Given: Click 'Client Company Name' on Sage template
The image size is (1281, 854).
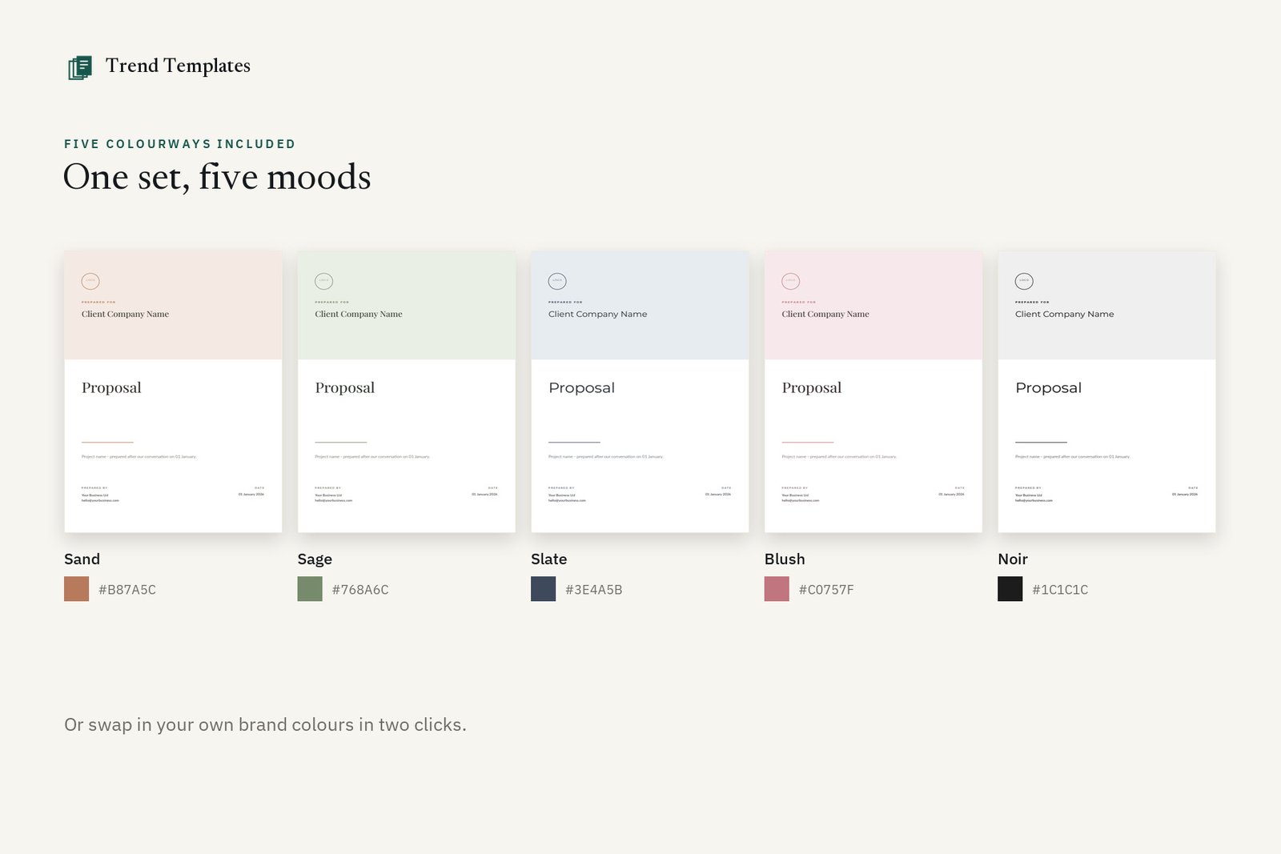Looking at the screenshot, I should [359, 315].
